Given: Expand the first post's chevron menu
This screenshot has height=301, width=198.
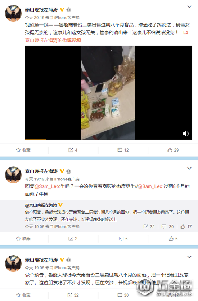Looking at the screenshot, I should [x=189, y=7].
